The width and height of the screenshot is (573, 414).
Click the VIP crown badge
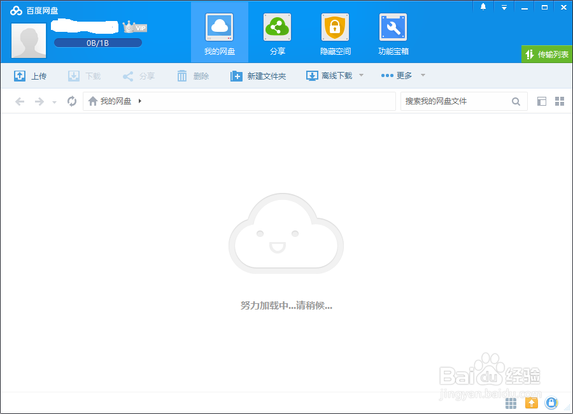pos(135,27)
